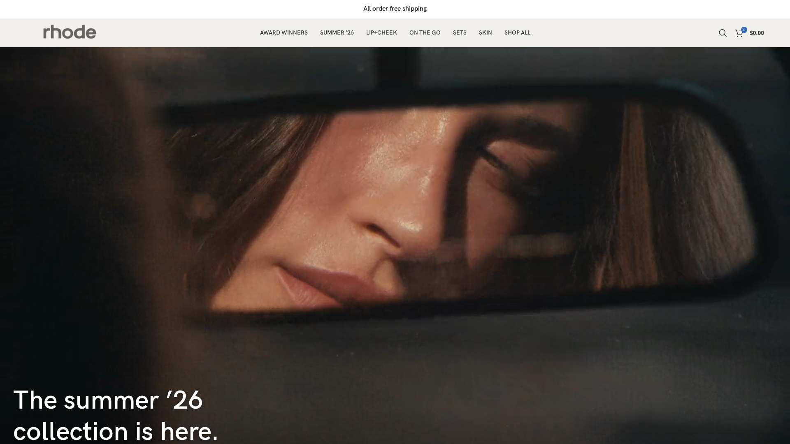Viewport: 790px width, 444px height.
Task: Go to Shop All
Action: point(517,33)
